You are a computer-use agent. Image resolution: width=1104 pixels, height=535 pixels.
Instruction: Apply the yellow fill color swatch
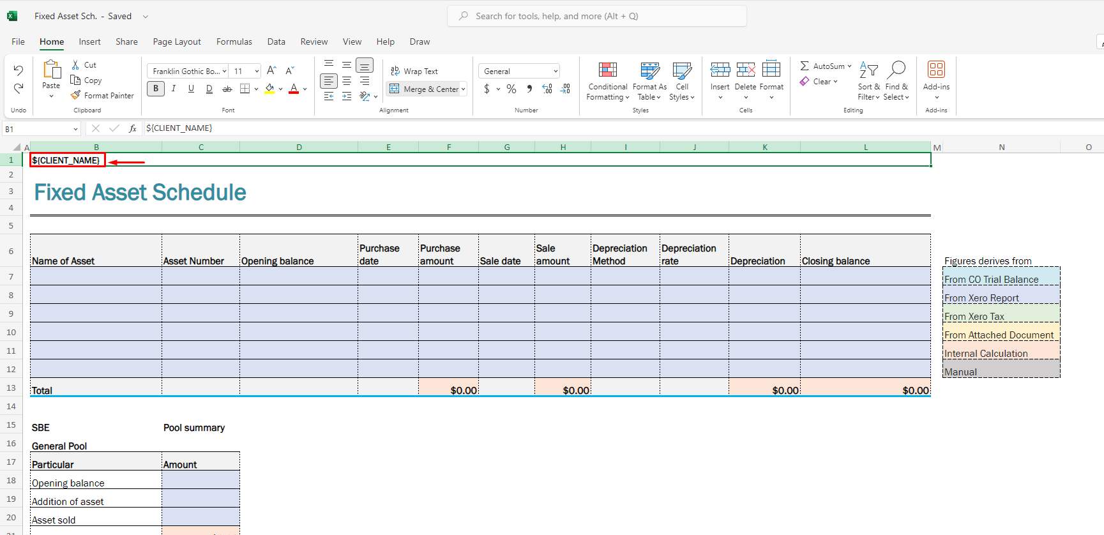click(269, 89)
